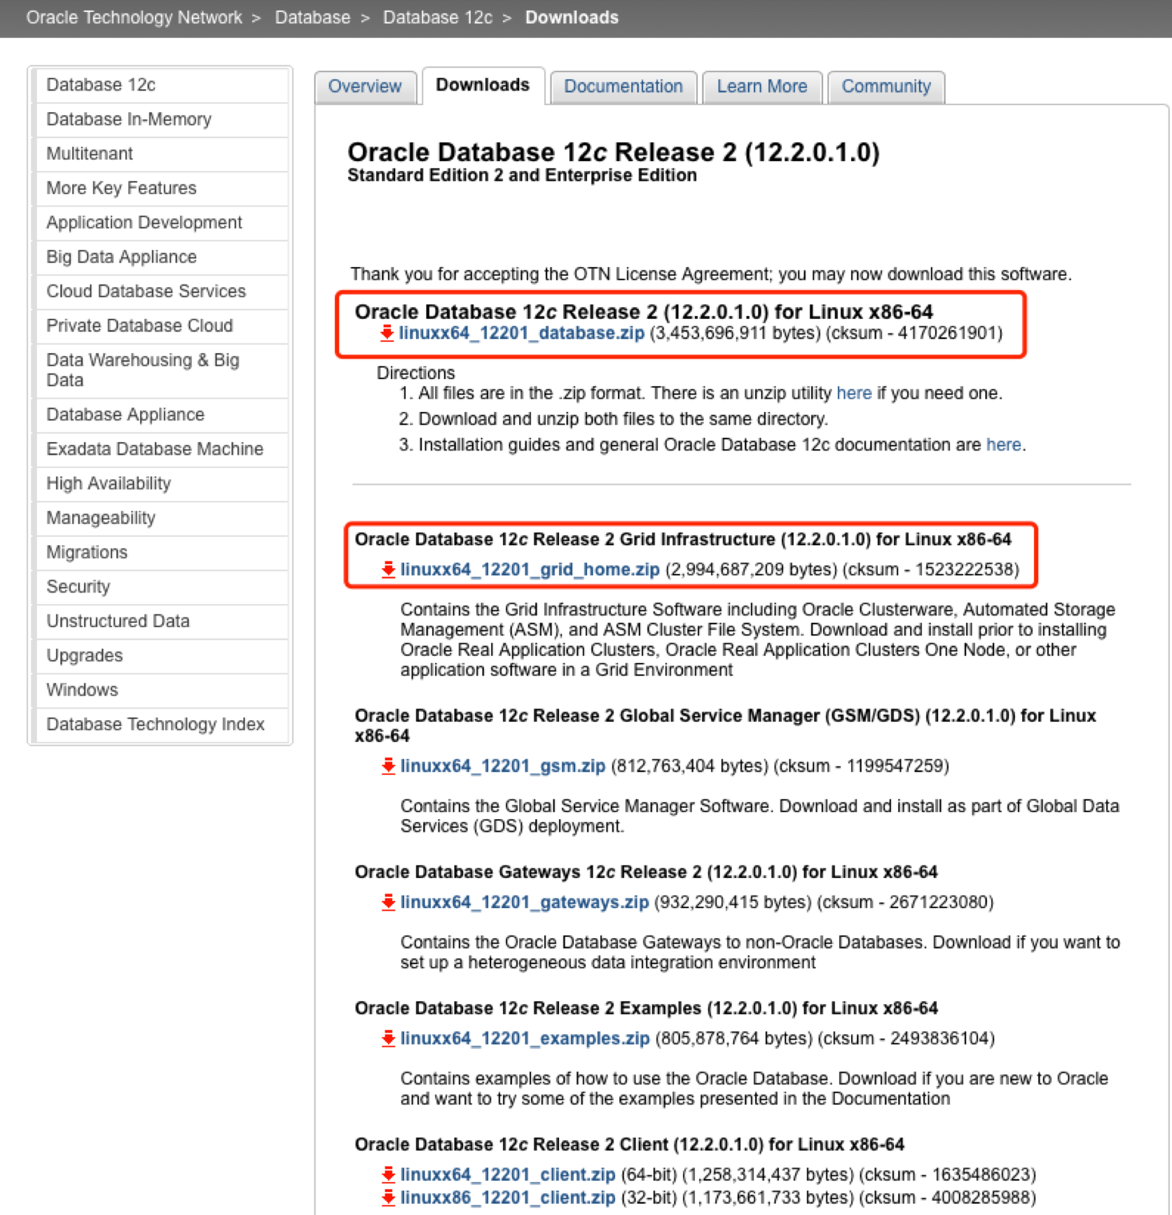Select Exadata Database Machine in sidebar
This screenshot has height=1215, width=1172.
[x=162, y=448]
